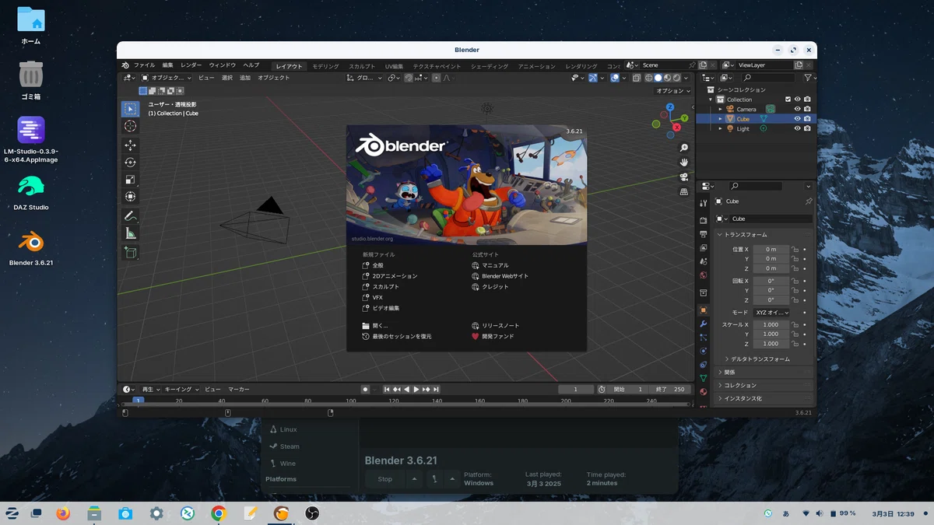Open the File menu
This screenshot has width=934, height=525.
pos(144,65)
